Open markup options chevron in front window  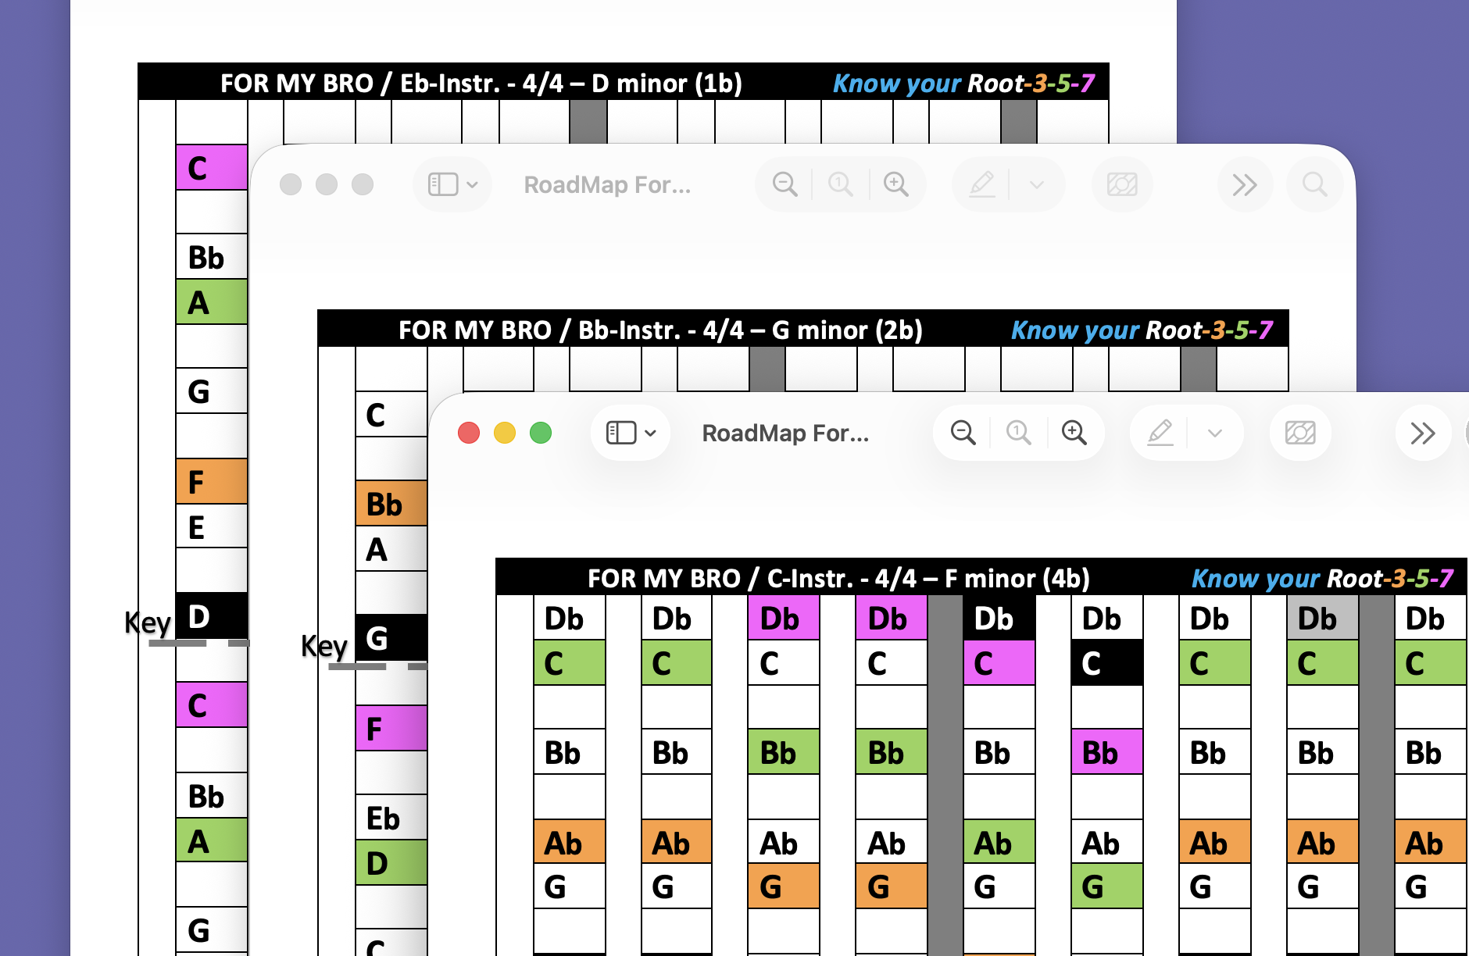coord(1214,433)
